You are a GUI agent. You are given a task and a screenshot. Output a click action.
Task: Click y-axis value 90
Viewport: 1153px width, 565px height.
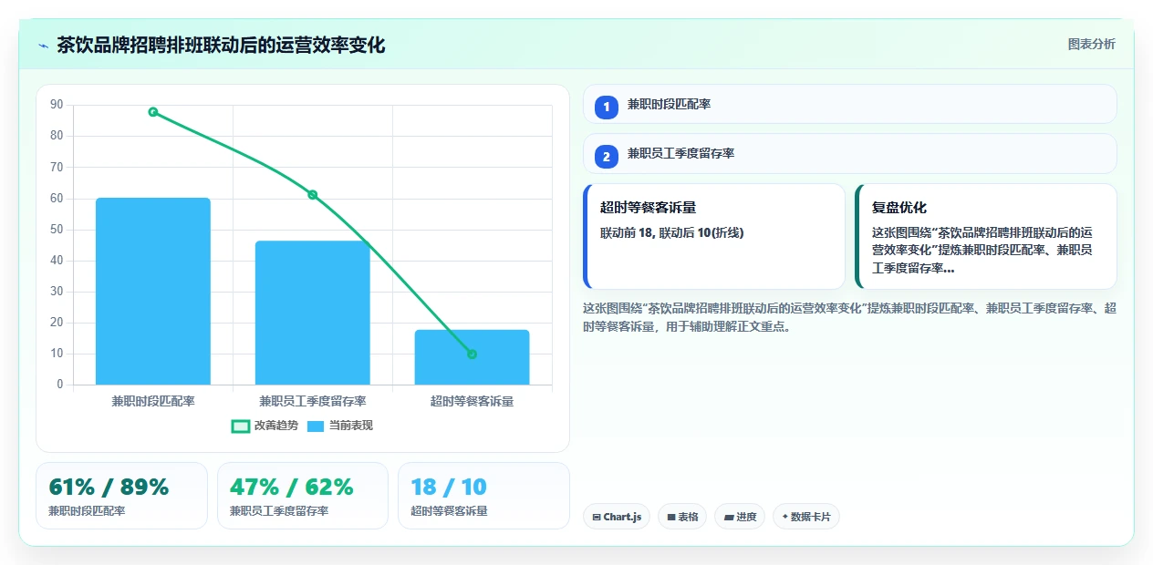57,105
